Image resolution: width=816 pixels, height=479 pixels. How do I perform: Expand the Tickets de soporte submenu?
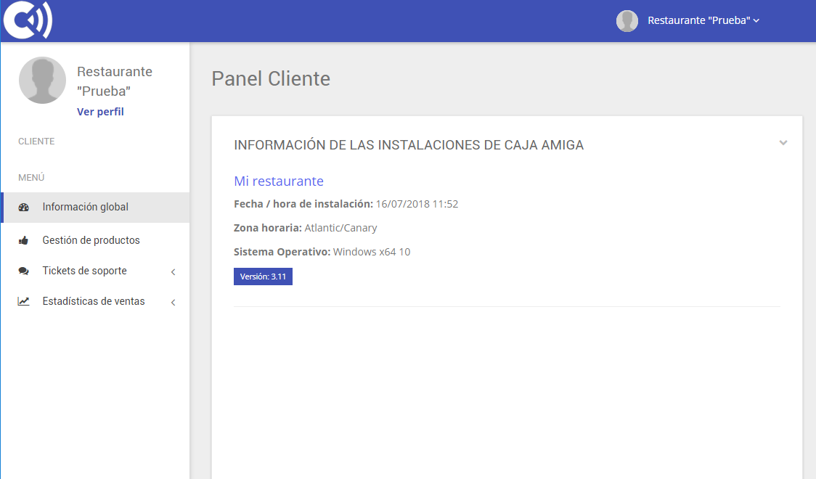tap(174, 271)
